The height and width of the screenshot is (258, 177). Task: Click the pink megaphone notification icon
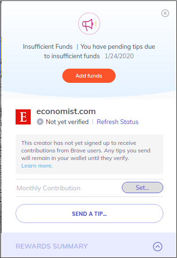pos(89,24)
